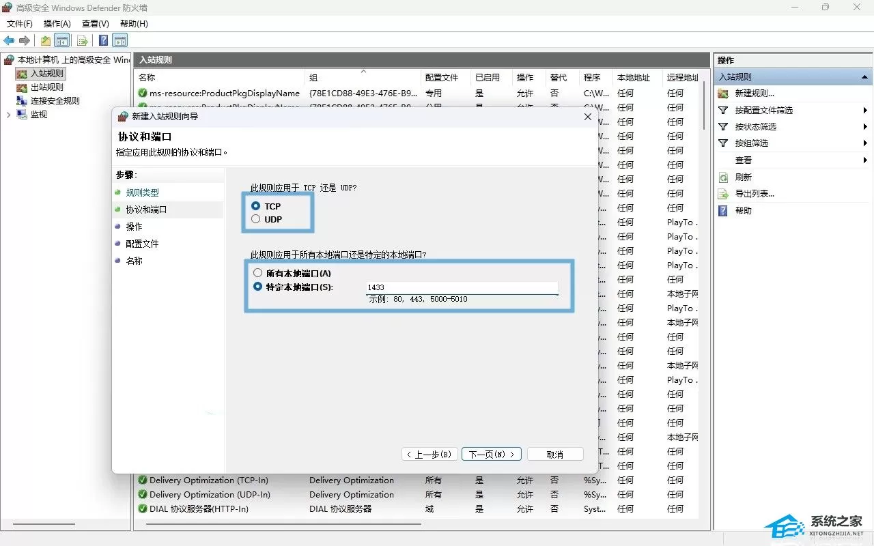
Task: Click rule name Delivery Optimization (UDP-In)
Action: tap(210, 495)
